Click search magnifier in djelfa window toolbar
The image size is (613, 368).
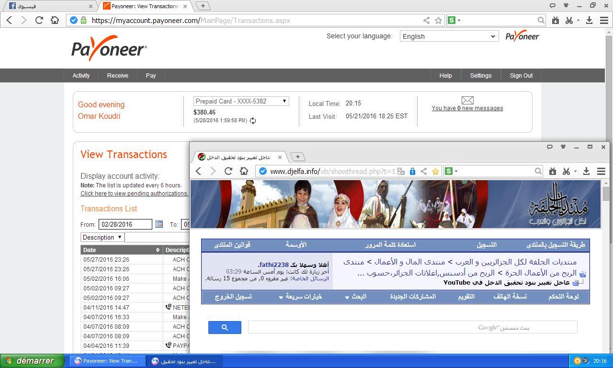point(538,171)
